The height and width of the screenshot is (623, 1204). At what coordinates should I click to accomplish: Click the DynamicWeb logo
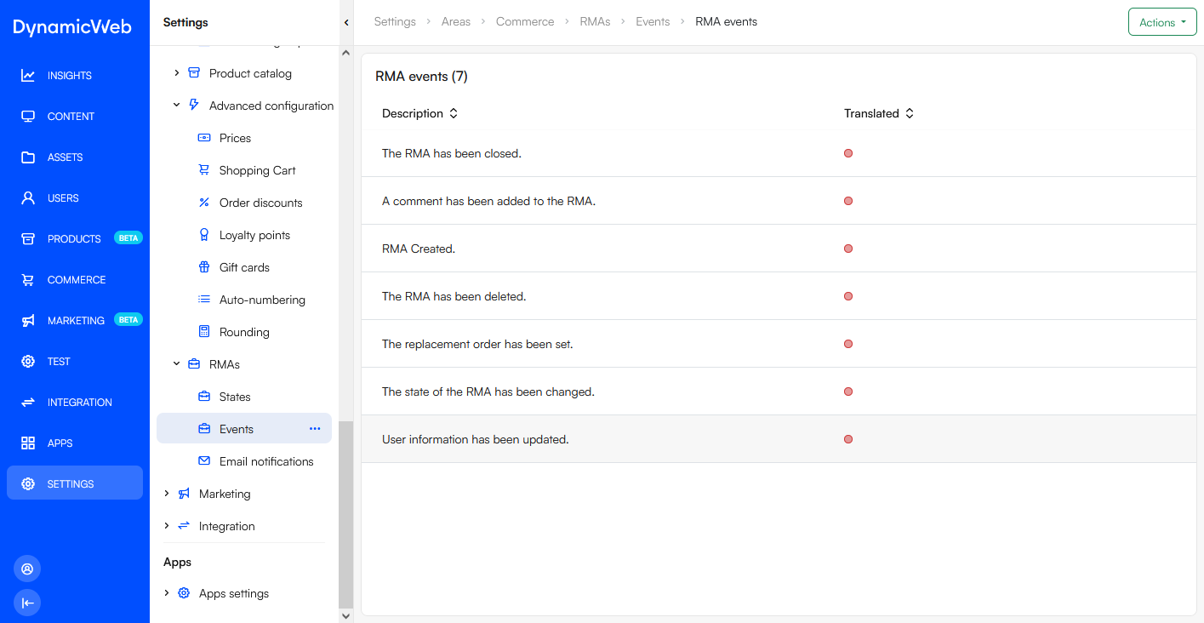(72, 26)
